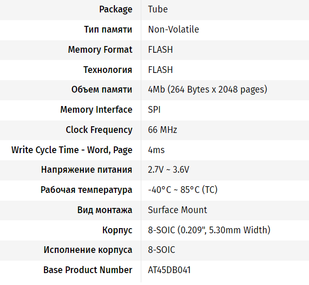Click the Surface Mount value
This screenshot has height=285, width=309.
(178, 210)
